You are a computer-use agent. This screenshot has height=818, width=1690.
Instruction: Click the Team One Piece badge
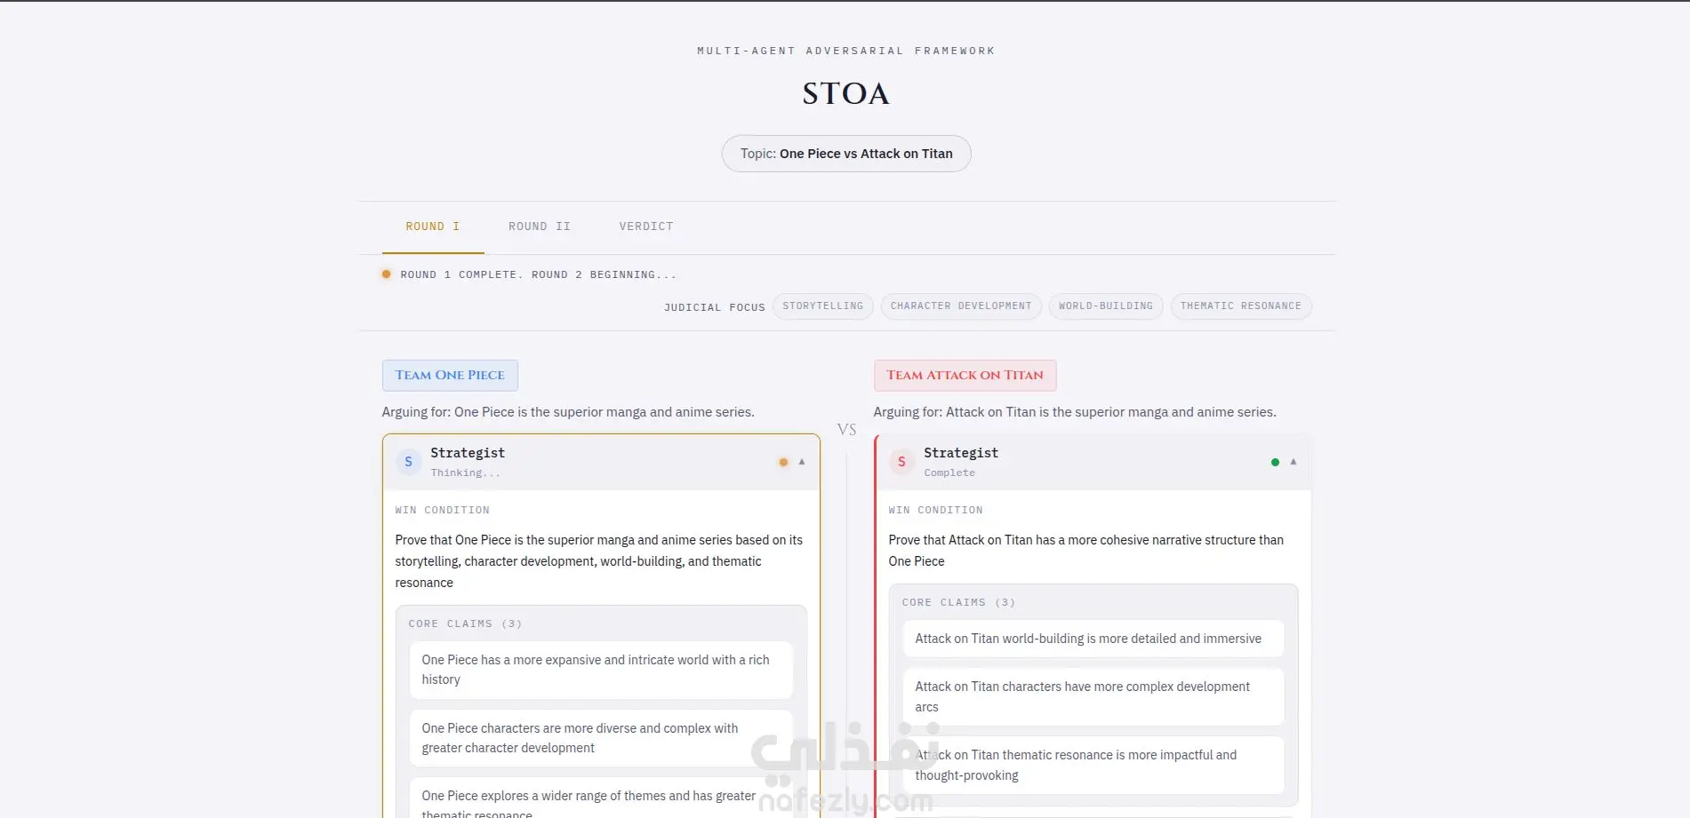tap(450, 376)
